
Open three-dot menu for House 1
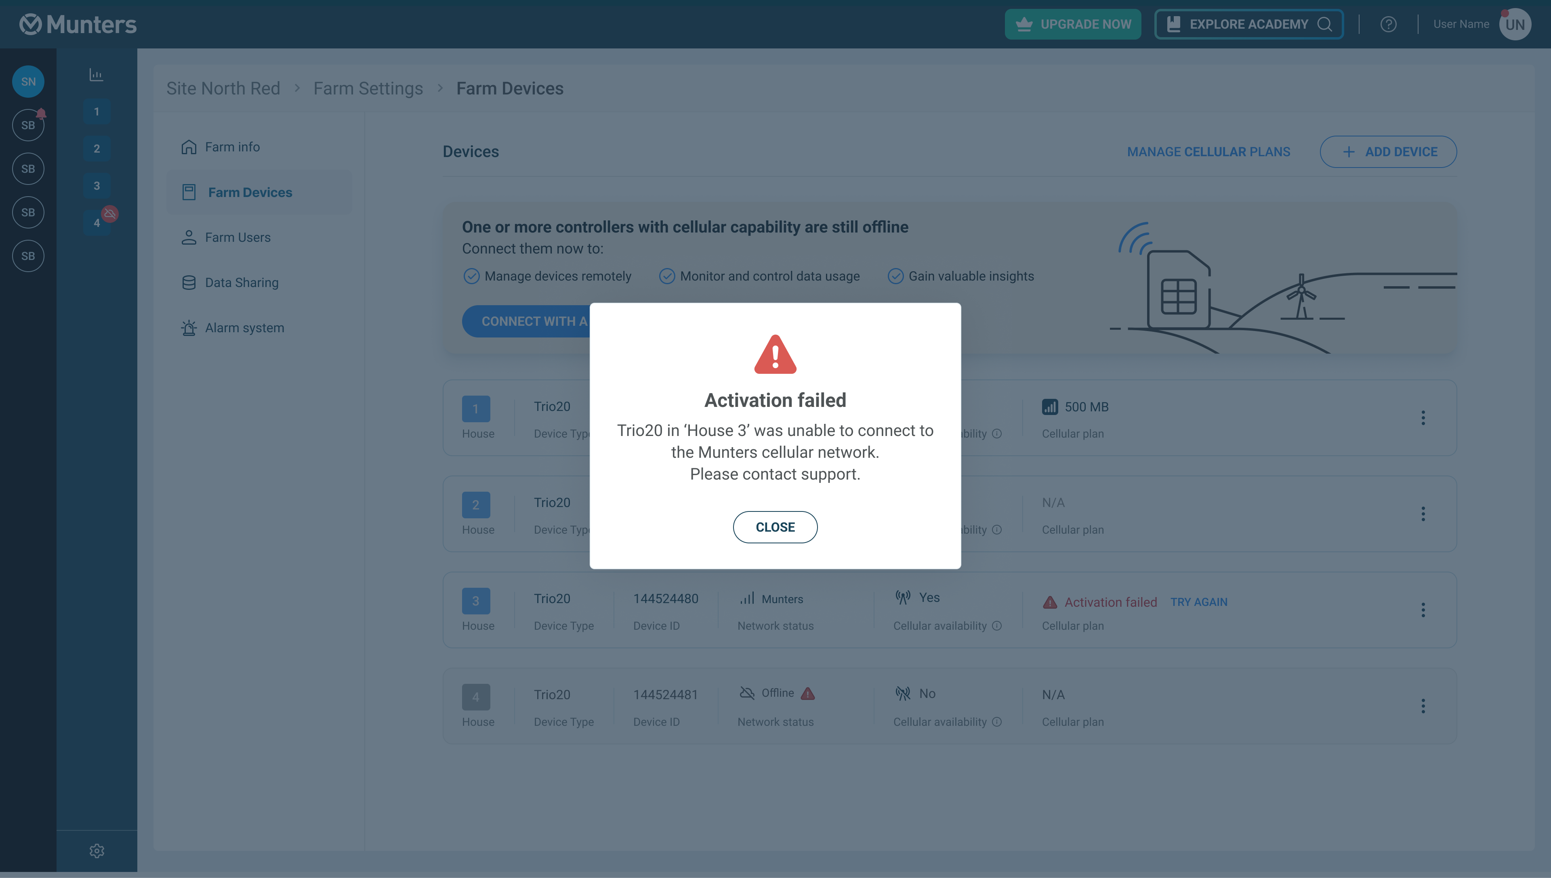pos(1423,417)
